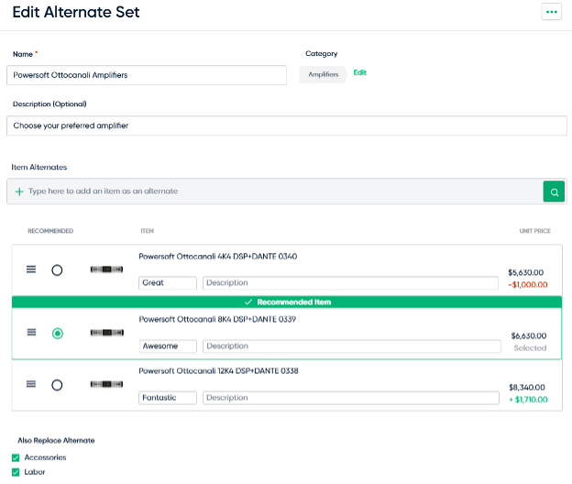Screen dimensions: 572x484
Task: Click the 'Selected' status text
Action: tap(530, 348)
